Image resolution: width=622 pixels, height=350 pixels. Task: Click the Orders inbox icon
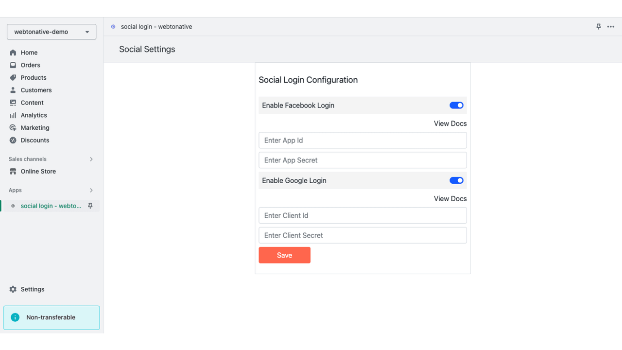13,65
